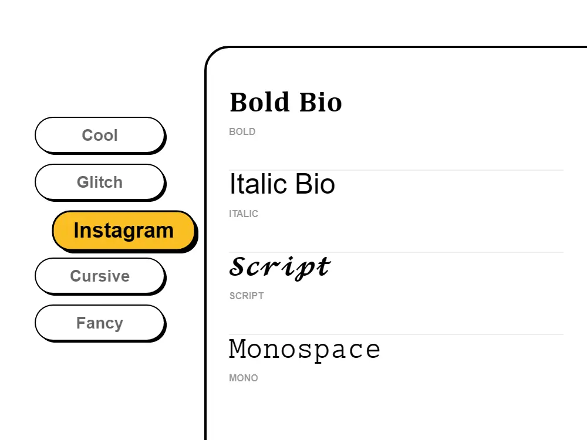The width and height of the screenshot is (587, 440).
Task: Click the Bold Bio preview text
Action: click(285, 101)
